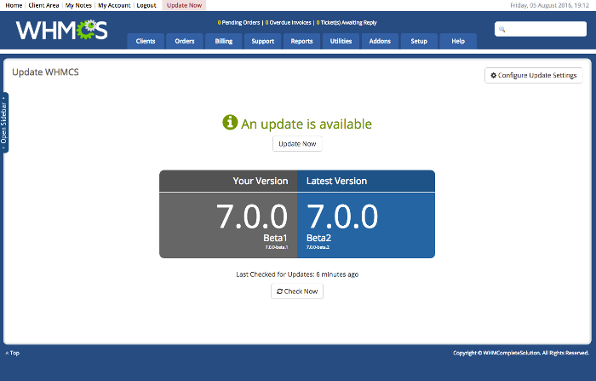Open Configure Update Settings

[533, 75]
